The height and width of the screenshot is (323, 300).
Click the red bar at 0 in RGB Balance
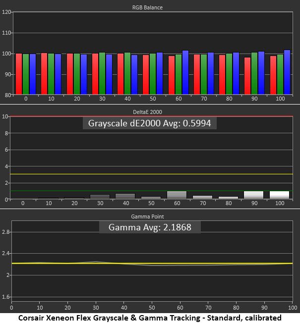tap(19, 74)
